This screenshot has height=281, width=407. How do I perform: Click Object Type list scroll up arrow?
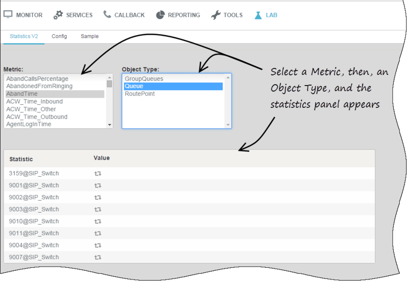coord(228,77)
